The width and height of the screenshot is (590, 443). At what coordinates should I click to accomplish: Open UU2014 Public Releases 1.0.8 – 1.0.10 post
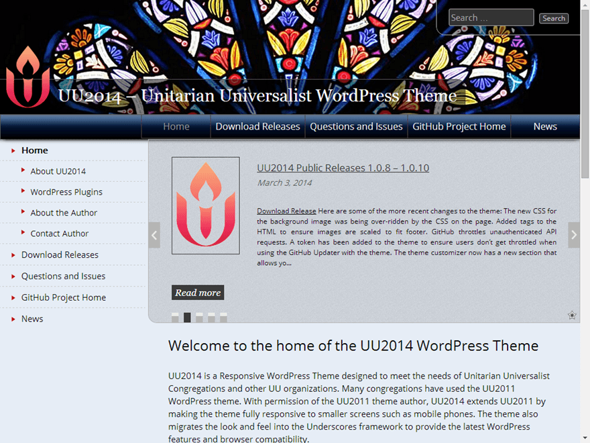343,168
